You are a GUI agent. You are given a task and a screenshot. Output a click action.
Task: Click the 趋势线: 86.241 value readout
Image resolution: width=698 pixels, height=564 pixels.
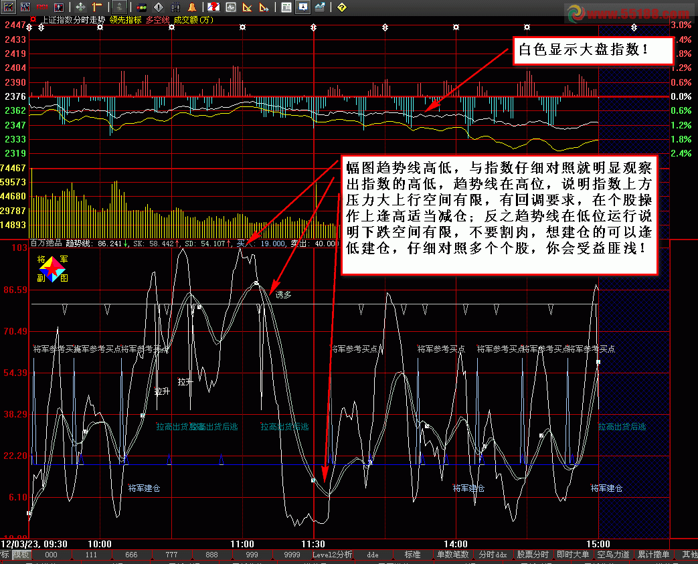(x=96, y=243)
